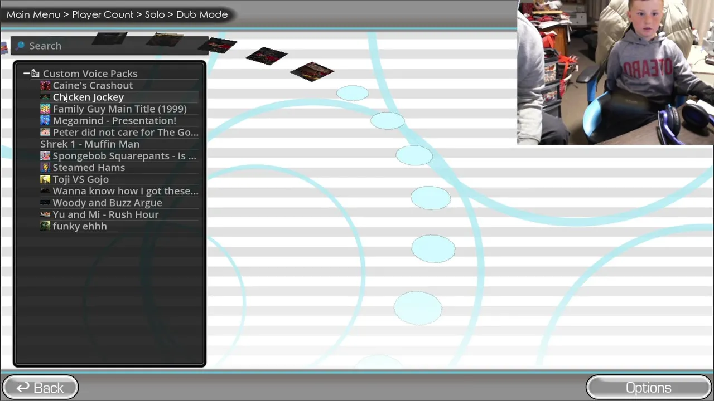Choose the Toji VS Gojo icon
The image size is (714, 401).
point(45,179)
